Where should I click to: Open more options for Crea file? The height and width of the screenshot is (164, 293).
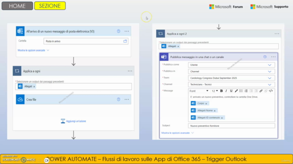127,99
